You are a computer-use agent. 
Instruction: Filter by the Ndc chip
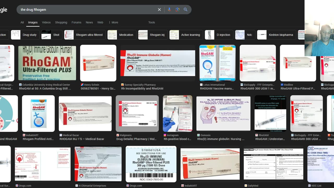(245, 35)
